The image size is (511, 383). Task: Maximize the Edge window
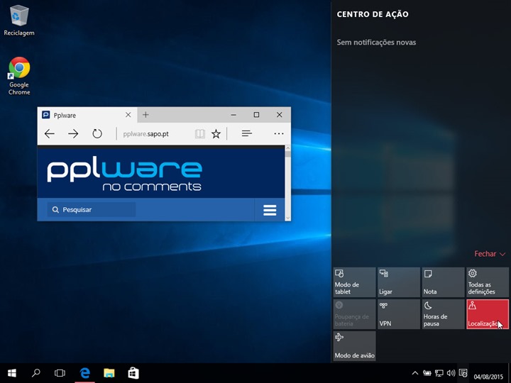[x=256, y=115]
